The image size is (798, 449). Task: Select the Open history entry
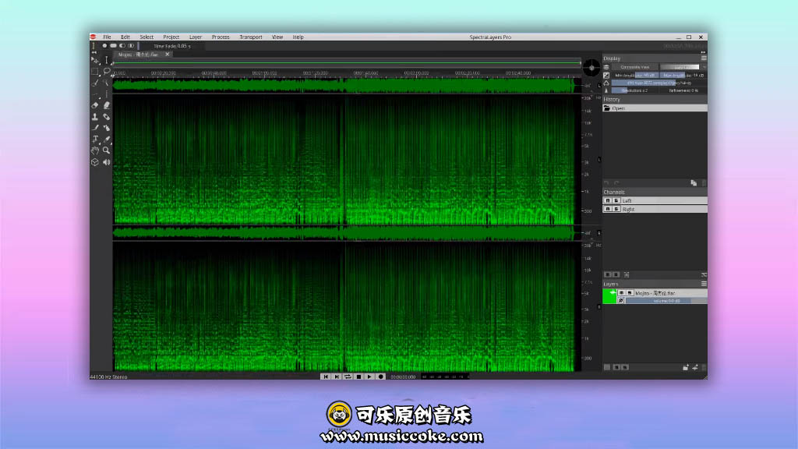coord(655,108)
